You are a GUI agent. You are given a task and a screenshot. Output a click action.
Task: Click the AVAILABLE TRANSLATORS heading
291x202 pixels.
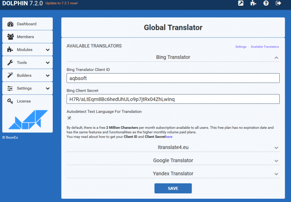94,46
